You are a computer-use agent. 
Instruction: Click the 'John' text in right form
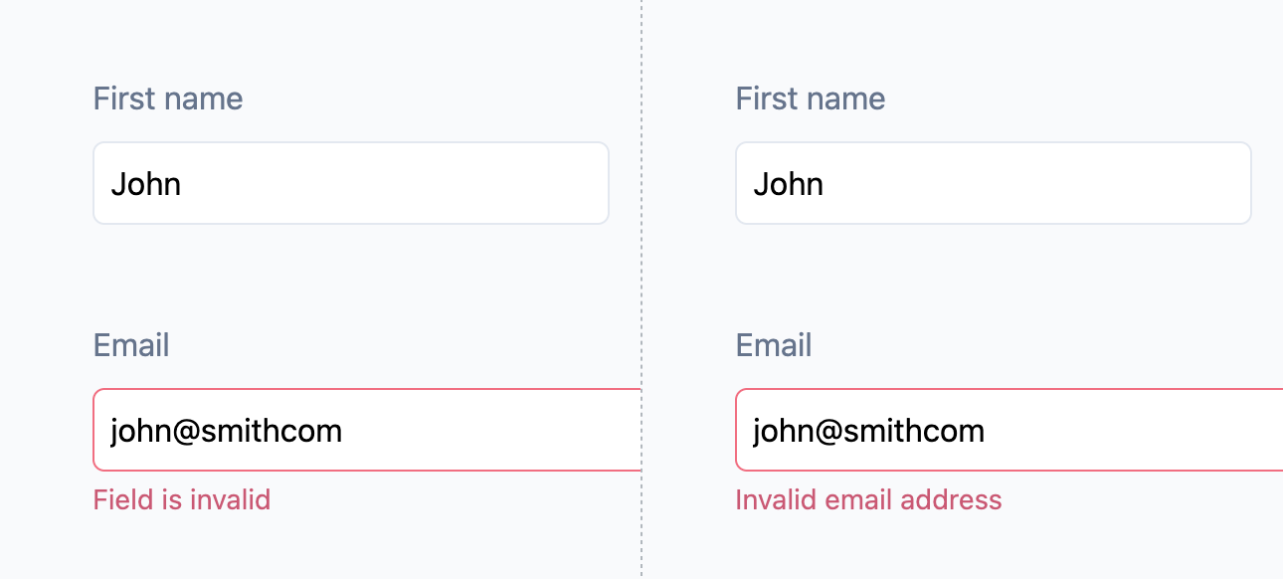pos(789,184)
